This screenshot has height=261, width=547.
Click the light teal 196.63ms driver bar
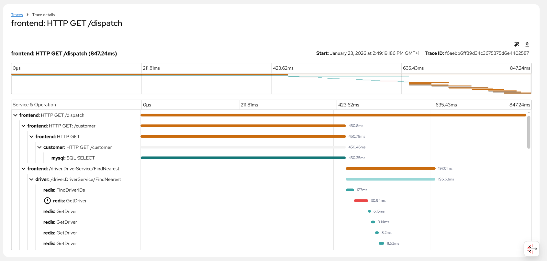coord(390,179)
